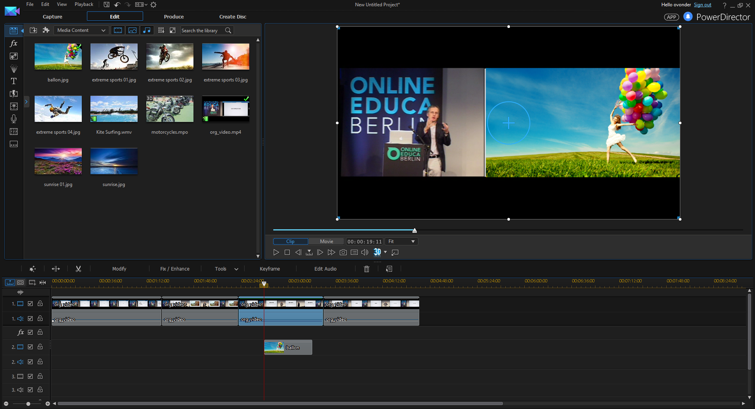Select the ballon clip on track 2
755x409 pixels.
pyautogui.click(x=288, y=347)
